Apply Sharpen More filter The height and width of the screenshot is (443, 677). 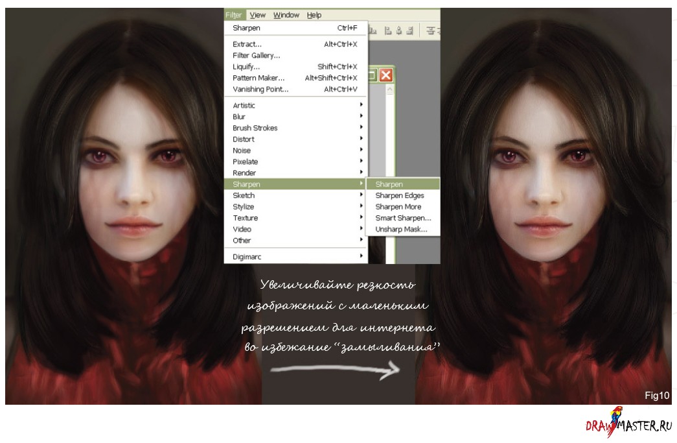[x=403, y=207]
